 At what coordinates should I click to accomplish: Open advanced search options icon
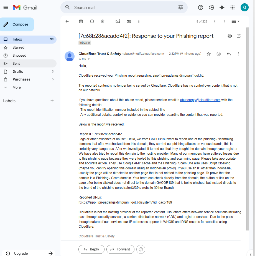180,7
